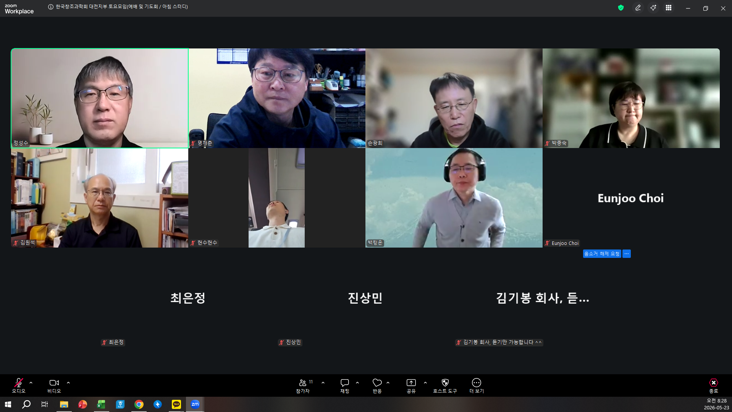Open the 참가자 participants panel

(x=303, y=386)
